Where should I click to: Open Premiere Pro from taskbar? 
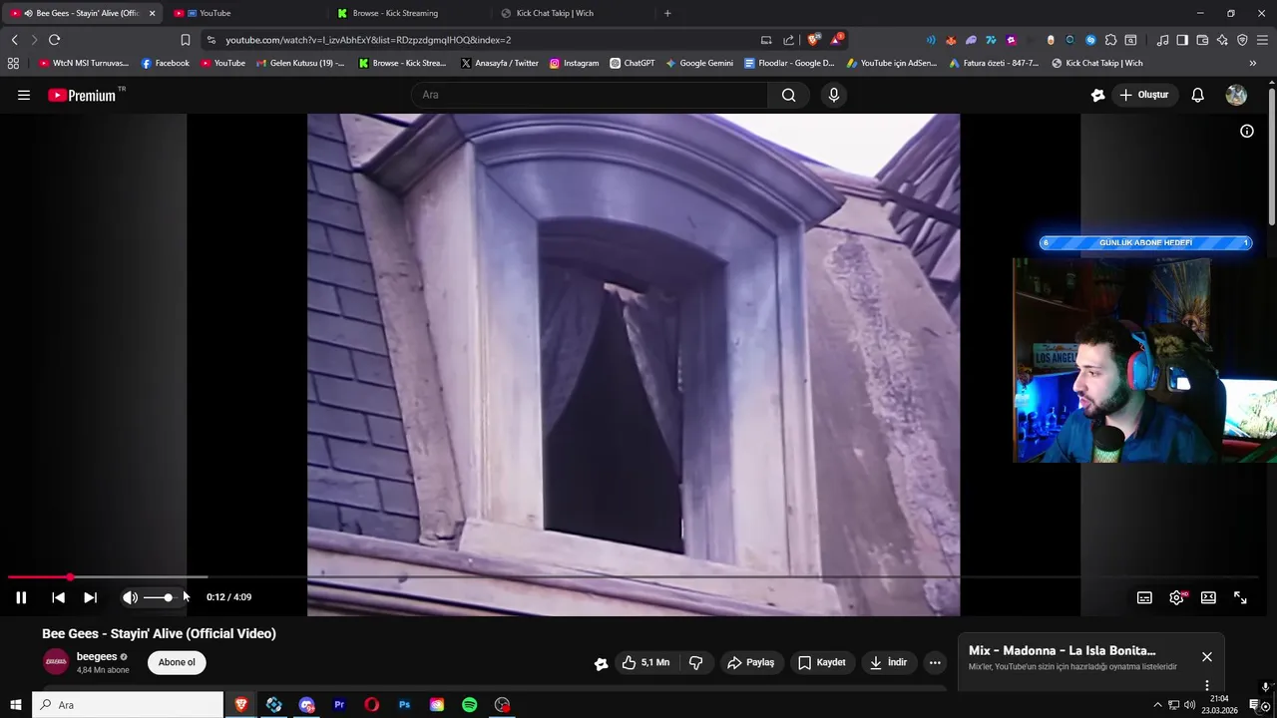[339, 705]
